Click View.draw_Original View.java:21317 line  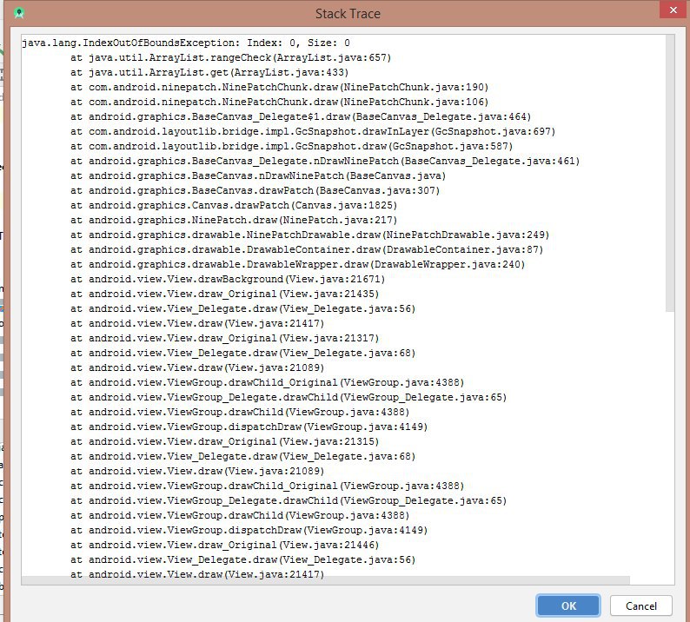[224, 338]
